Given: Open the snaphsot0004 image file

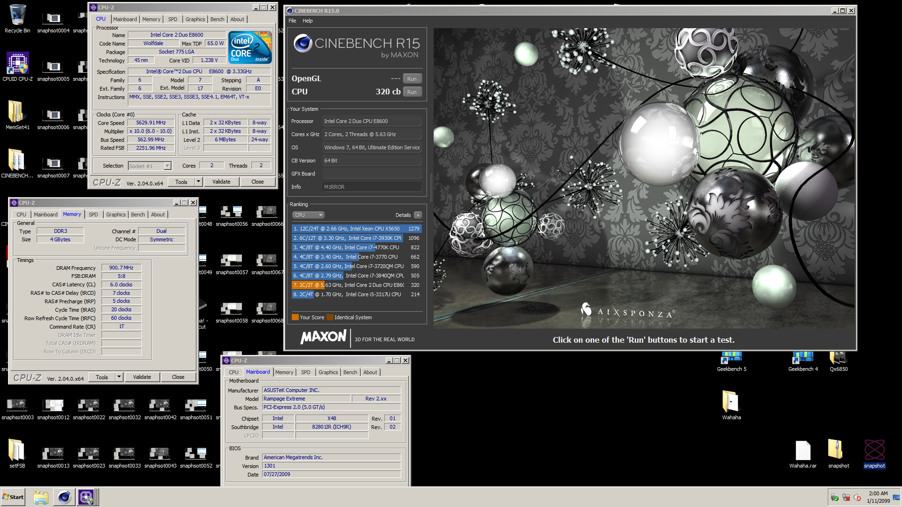Looking at the screenshot, I should click(53, 22).
